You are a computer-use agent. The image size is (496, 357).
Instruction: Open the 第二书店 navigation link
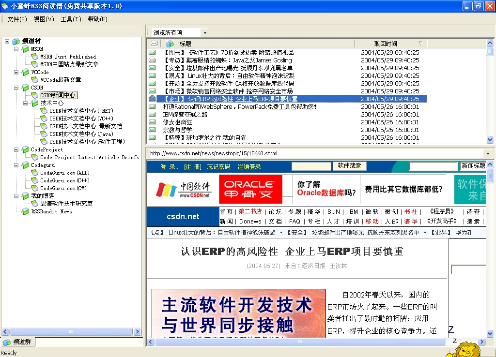[250, 211]
